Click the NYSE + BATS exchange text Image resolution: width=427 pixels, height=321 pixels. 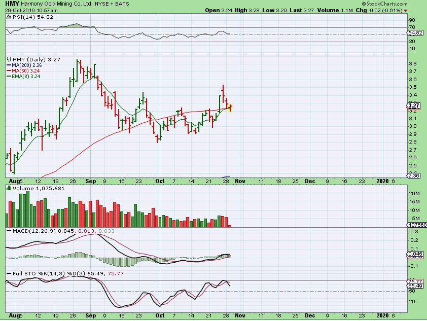[x=112, y=4]
